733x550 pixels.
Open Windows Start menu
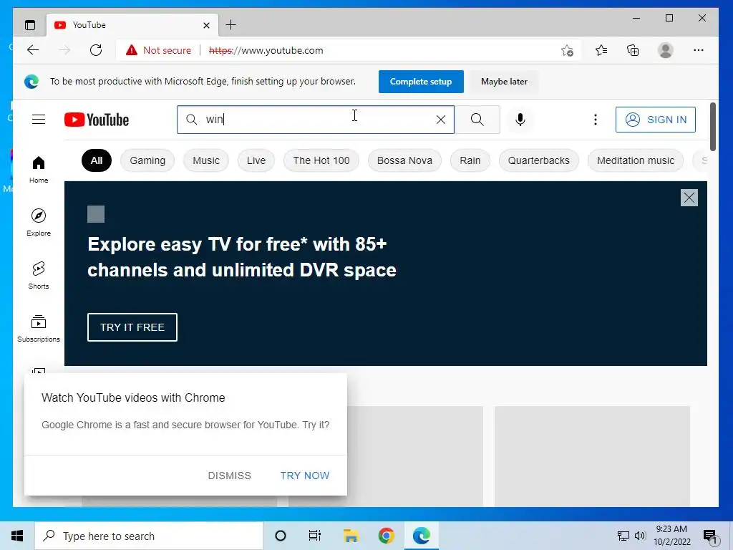(x=17, y=536)
